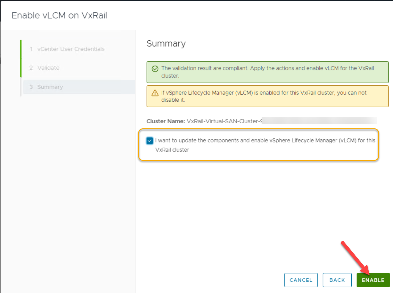Viewport: 393px width, 293px height.
Task: Click the green checkmark success icon
Action: click(x=155, y=69)
